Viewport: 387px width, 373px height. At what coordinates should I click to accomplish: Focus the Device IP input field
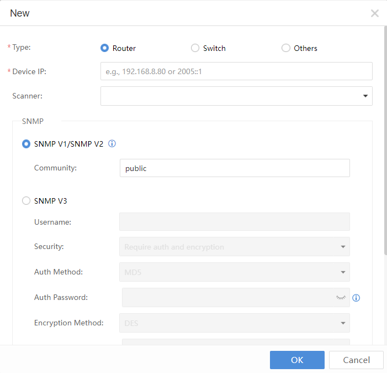click(236, 71)
